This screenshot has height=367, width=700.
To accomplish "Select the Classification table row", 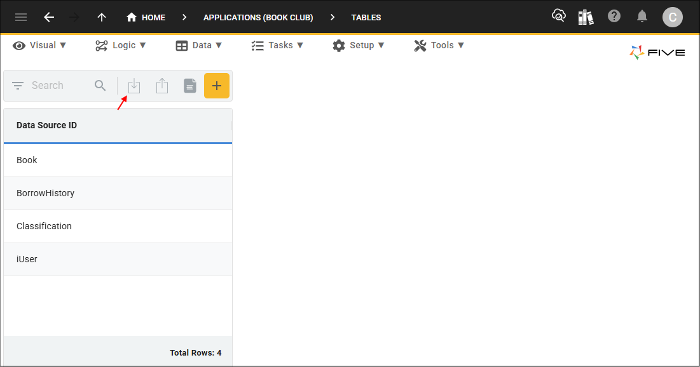I will [x=118, y=227].
